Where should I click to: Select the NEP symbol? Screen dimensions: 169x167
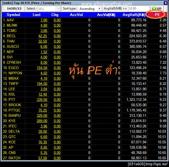10,52
